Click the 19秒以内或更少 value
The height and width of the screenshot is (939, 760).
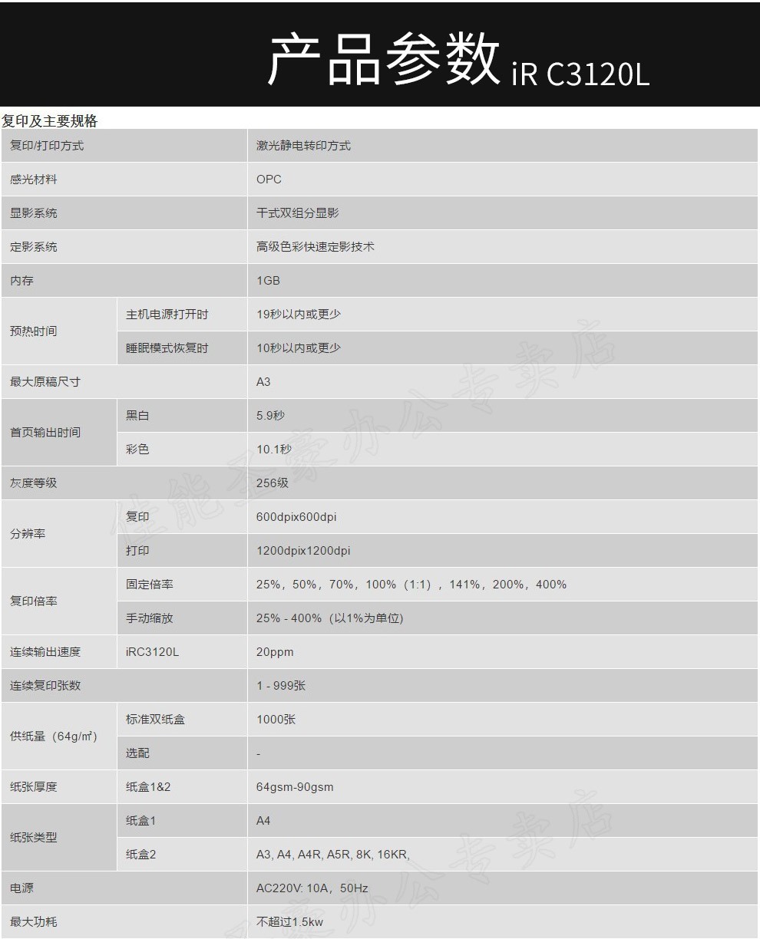click(299, 314)
